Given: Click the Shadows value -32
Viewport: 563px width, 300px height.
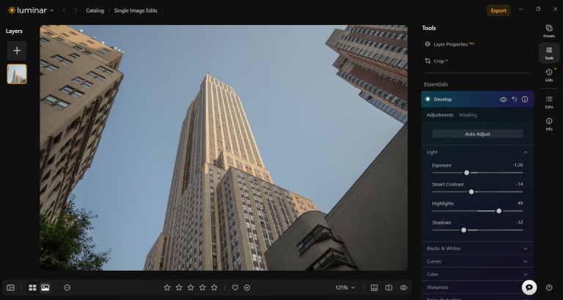Looking at the screenshot, I should click(x=519, y=222).
